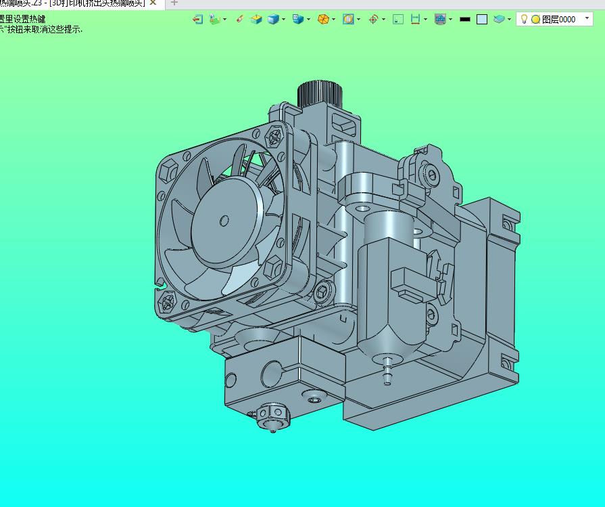Expand the orange polyhedron dropdown arrow
Screen dimensions: 605x507
(x=334, y=19)
